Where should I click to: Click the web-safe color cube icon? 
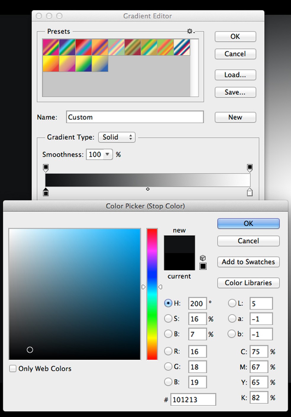tap(203, 258)
